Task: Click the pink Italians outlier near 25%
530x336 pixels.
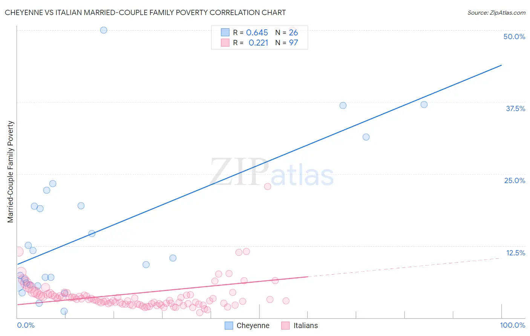Action: (x=268, y=186)
